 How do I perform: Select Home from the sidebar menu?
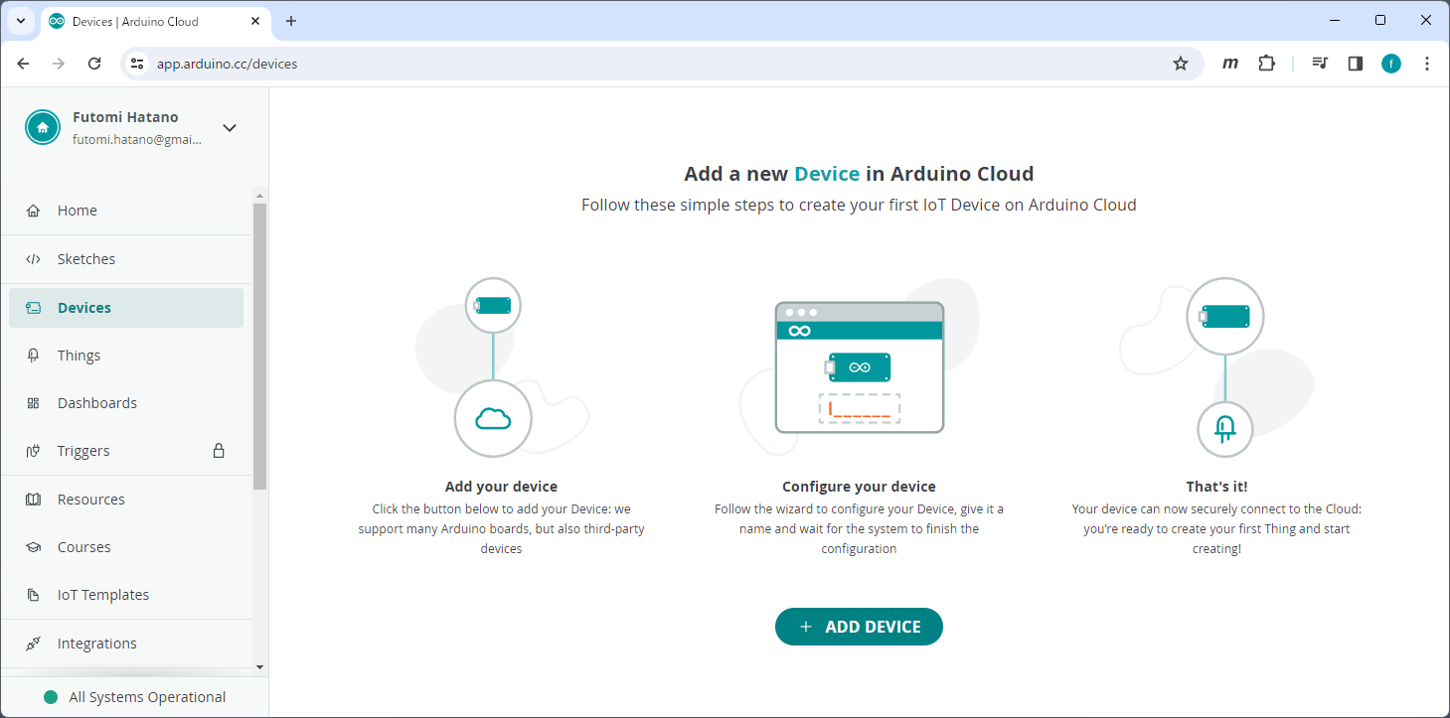point(79,210)
